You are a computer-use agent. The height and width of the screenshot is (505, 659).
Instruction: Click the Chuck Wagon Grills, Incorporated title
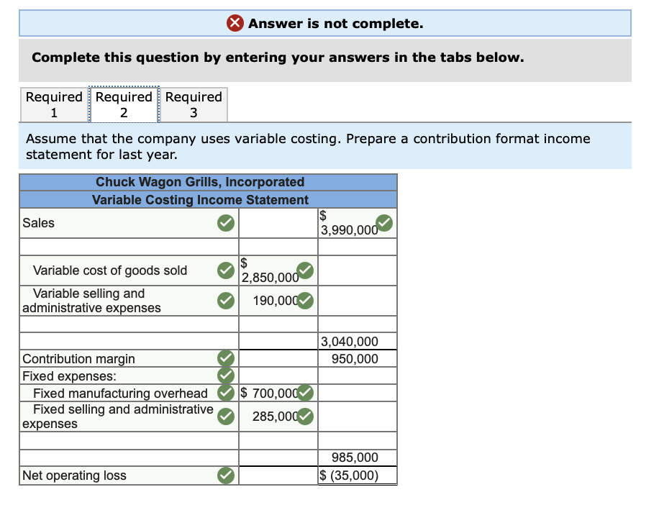(200, 182)
